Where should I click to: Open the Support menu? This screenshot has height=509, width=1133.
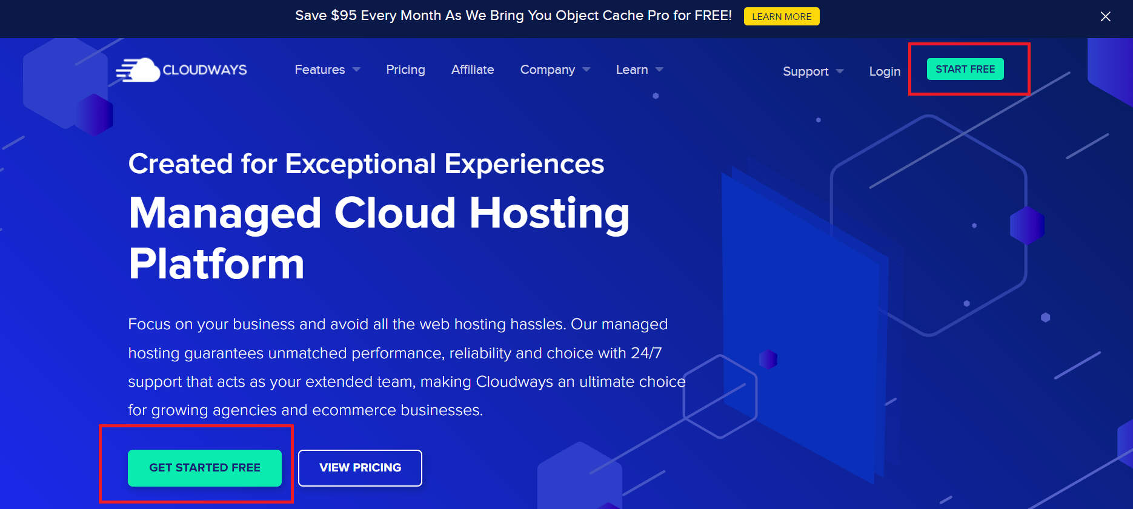(x=805, y=71)
